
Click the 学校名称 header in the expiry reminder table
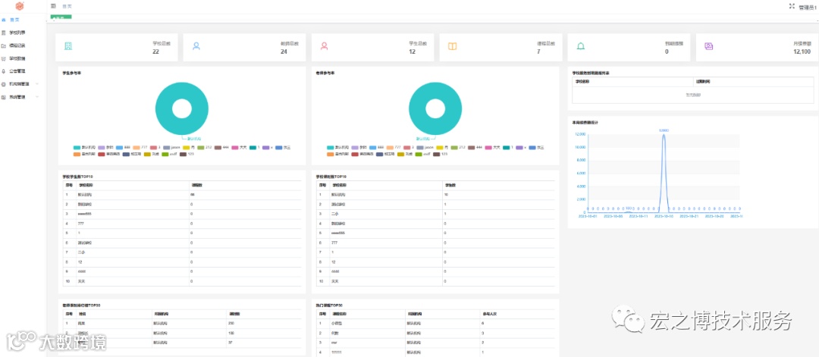point(582,82)
